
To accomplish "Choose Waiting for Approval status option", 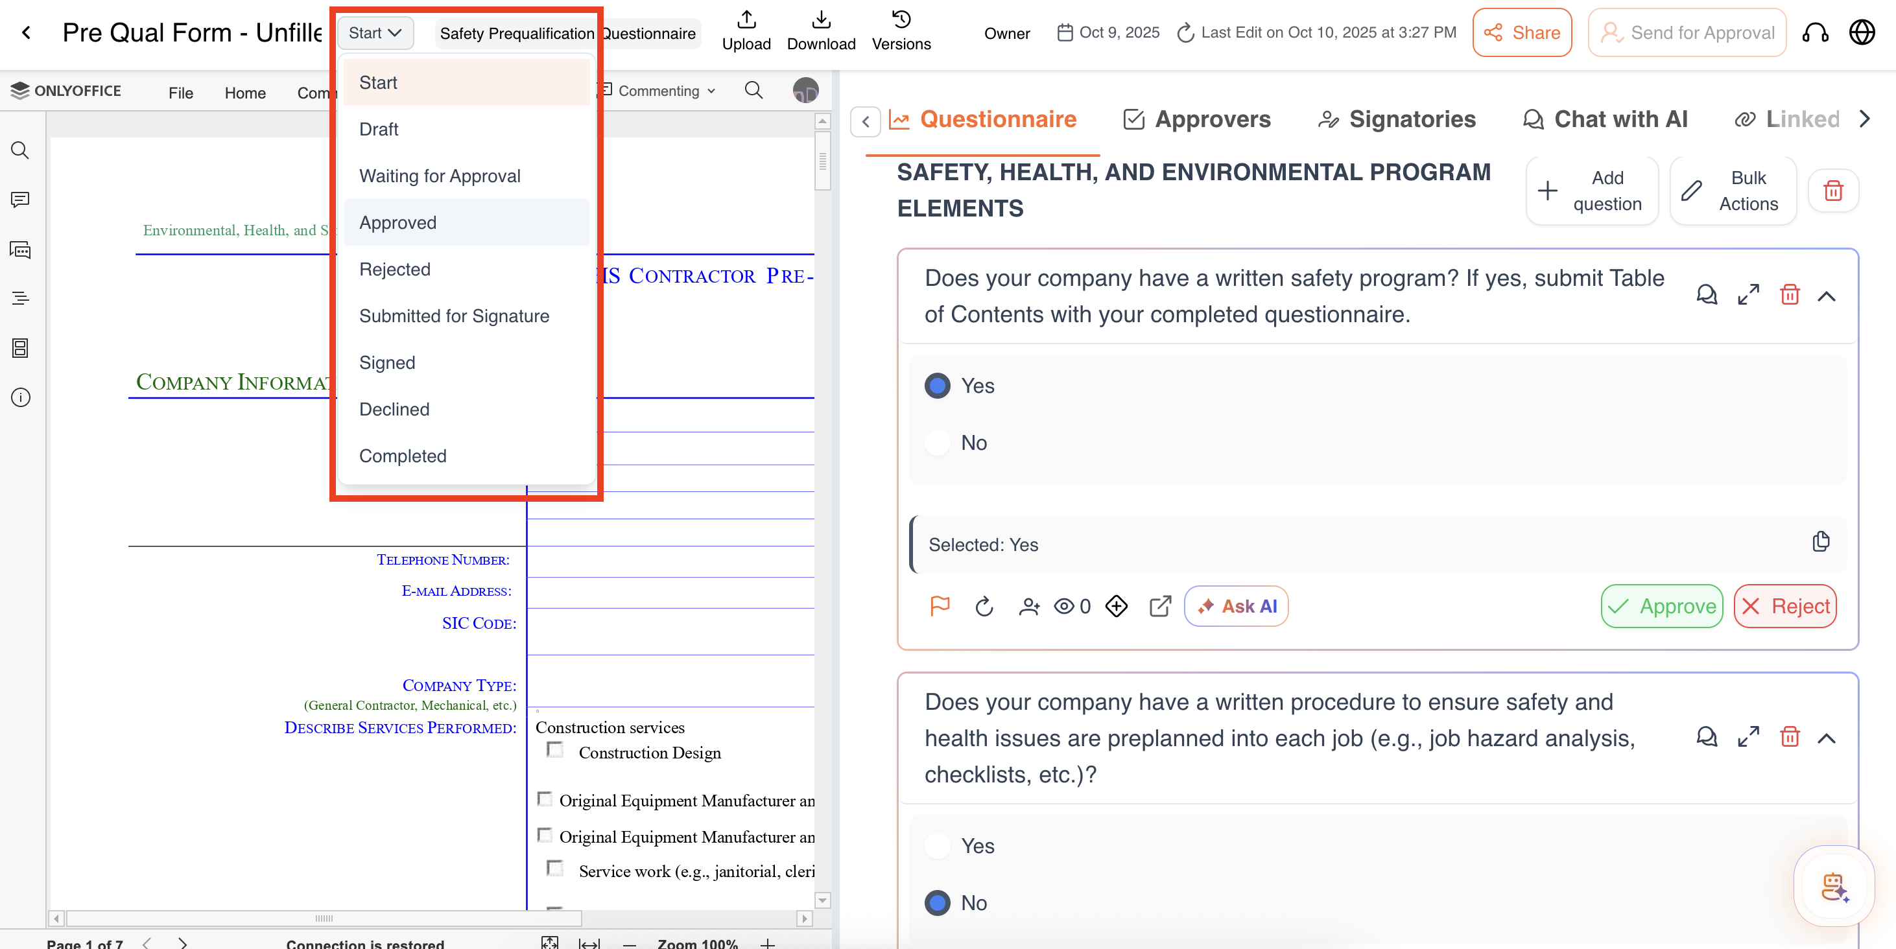I will 440,176.
